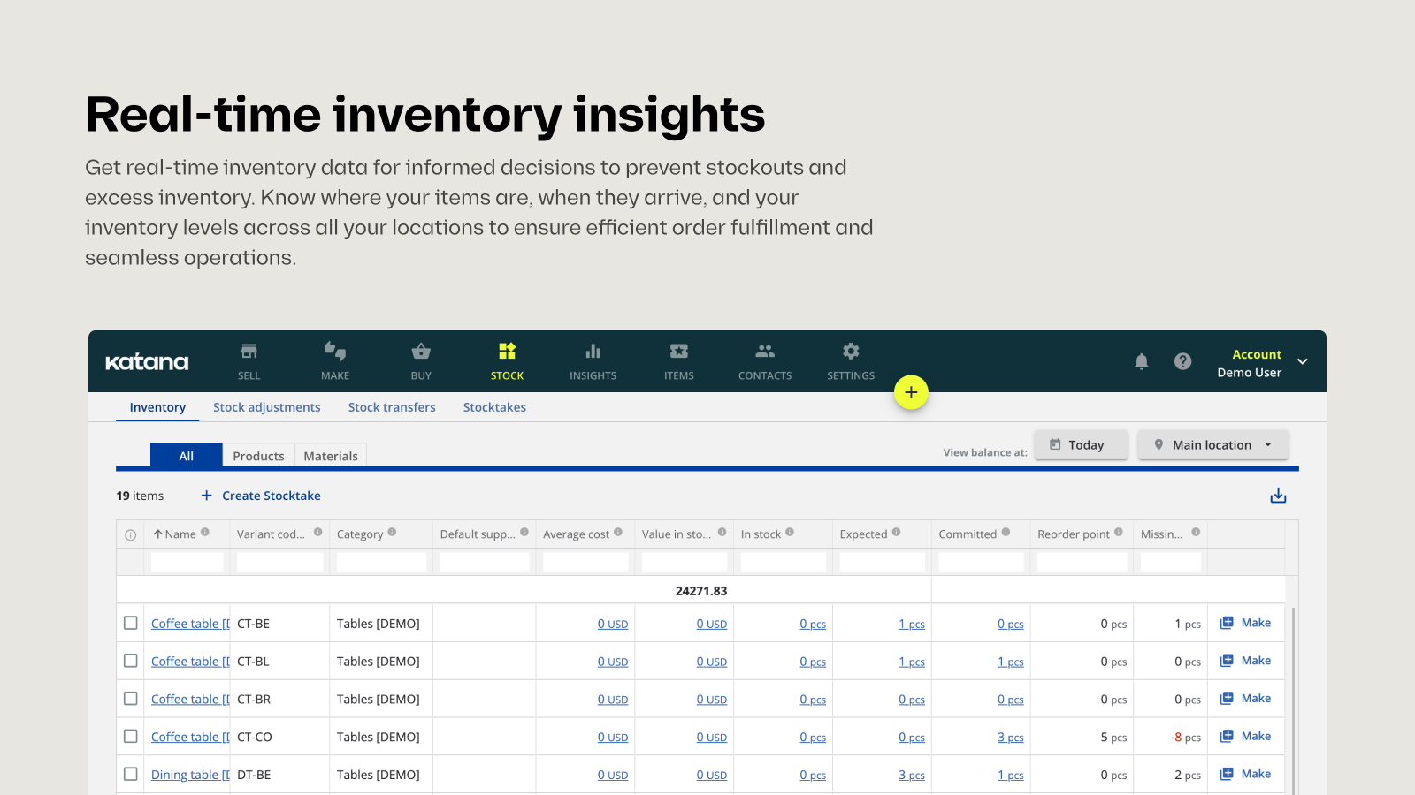Open the Today date selector
The height and width of the screenshot is (795, 1415).
[x=1081, y=444]
